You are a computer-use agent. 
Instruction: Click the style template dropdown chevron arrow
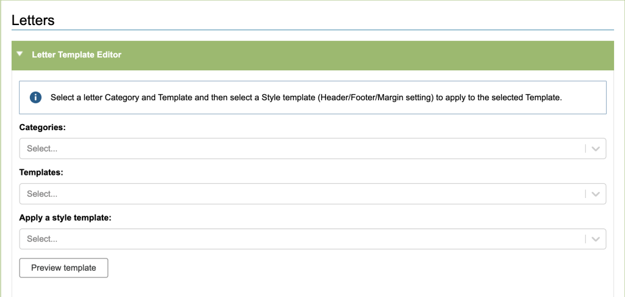click(596, 239)
